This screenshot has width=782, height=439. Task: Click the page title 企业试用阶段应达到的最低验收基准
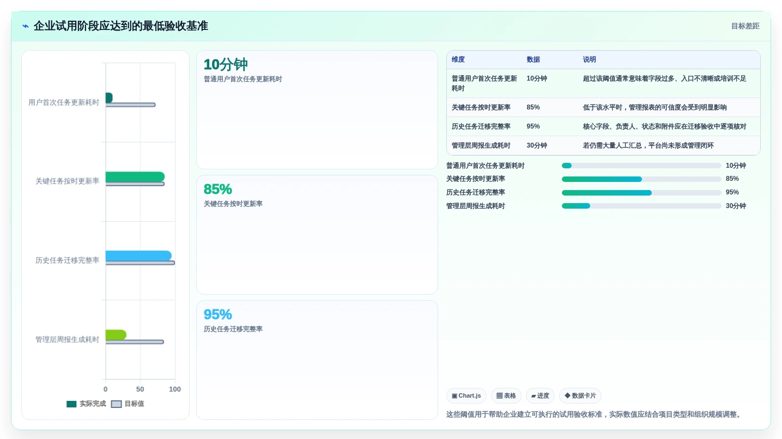(121, 26)
